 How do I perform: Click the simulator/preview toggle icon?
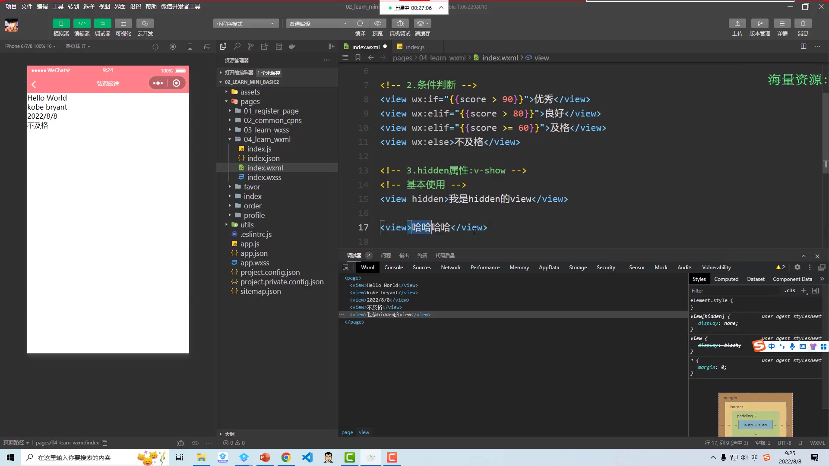[x=61, y=23]
